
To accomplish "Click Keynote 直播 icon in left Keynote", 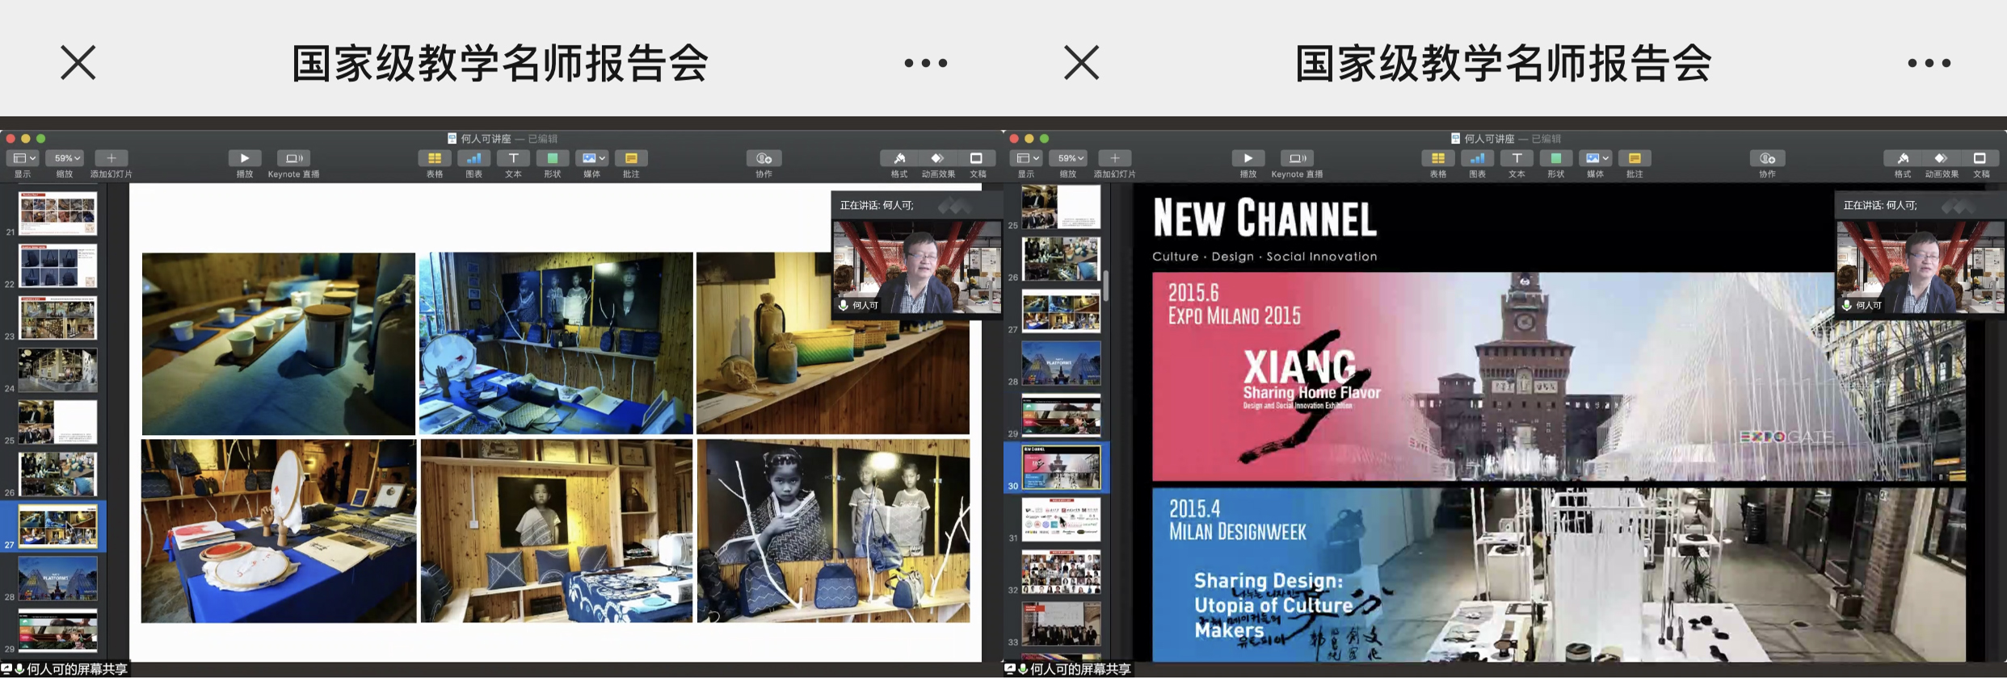I will click(x=294, y=158).
